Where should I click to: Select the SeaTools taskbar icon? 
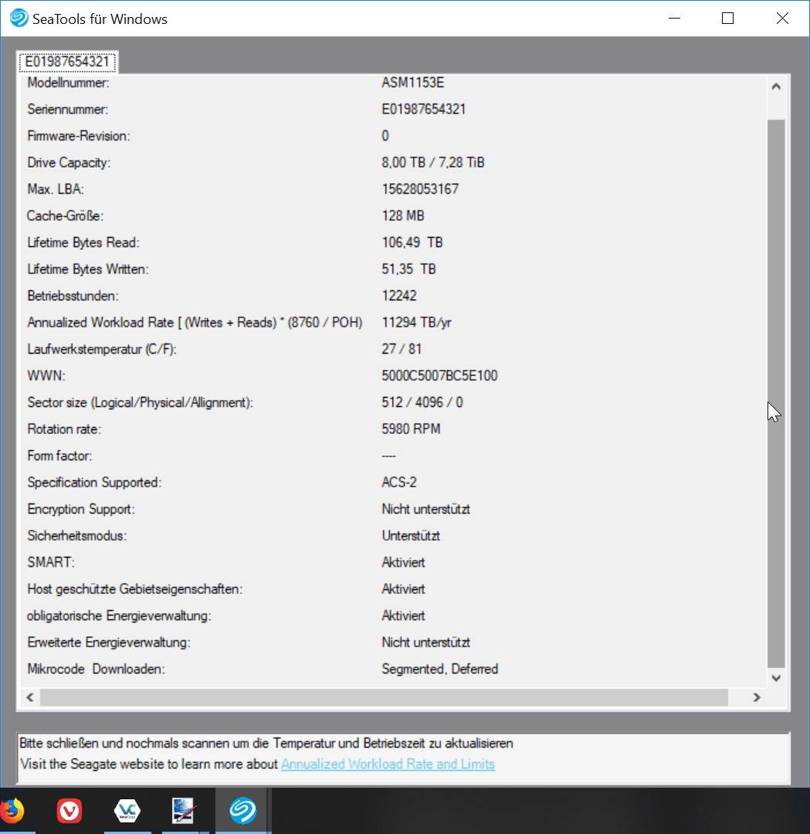[x=243, y=811]
